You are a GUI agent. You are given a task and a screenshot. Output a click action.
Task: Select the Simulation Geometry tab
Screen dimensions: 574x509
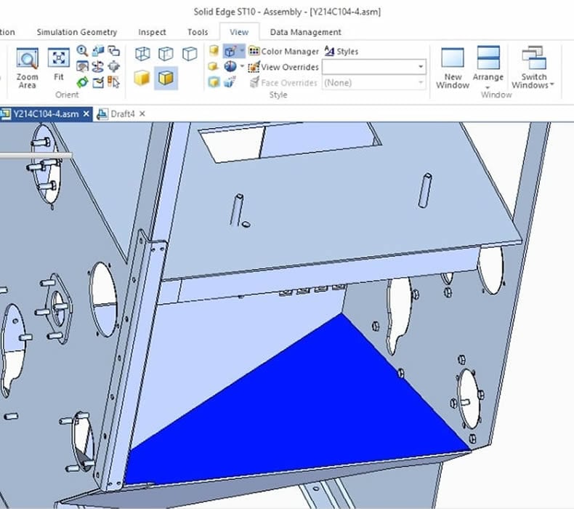click(76, 32)
